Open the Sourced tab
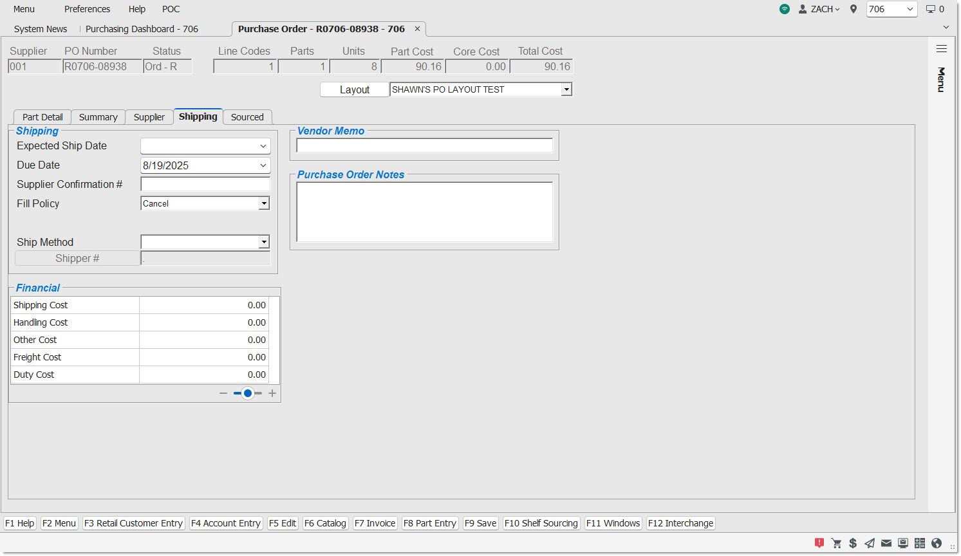961x556 pixels. pyautogui.click(x=247, y=117)
